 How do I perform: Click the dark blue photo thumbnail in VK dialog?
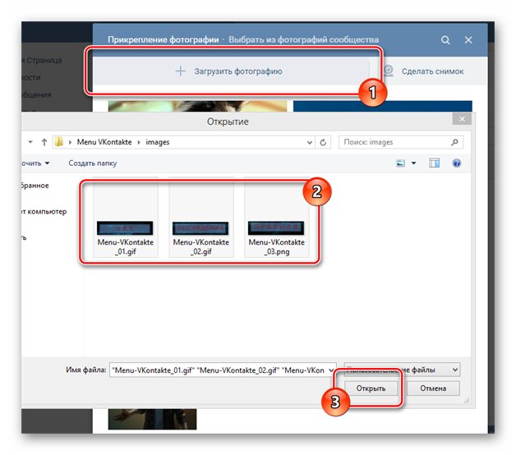[x=383, y=106]
